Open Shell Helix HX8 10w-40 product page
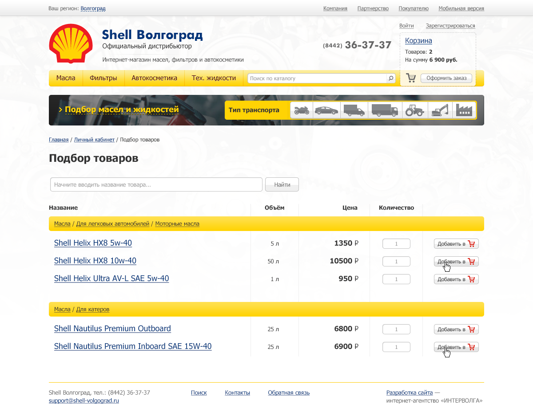The height and width of the screenshot is (415, 533). (95, 261)
